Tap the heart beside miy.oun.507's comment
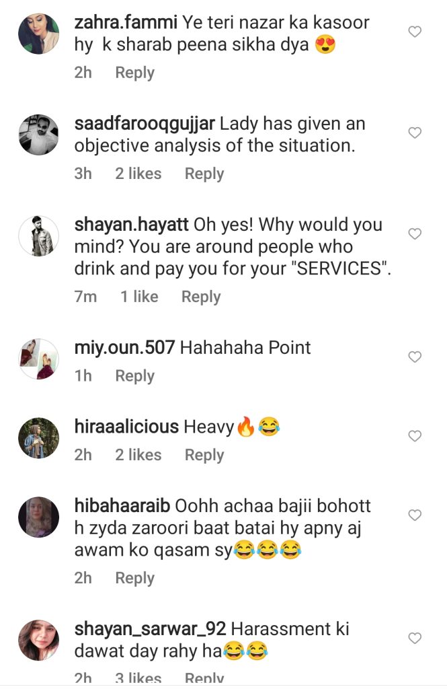 (415, 357)
